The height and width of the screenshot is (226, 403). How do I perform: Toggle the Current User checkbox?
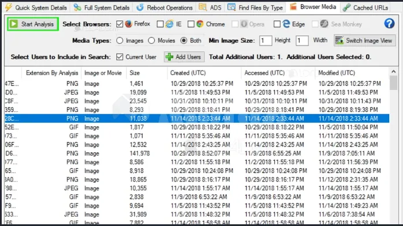pos(120,56)
